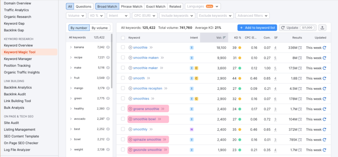The width and height of the screenshot is (338, 157).
Task: Select checkbox for spinazie smoothie row
Action: tap(123, 139)
